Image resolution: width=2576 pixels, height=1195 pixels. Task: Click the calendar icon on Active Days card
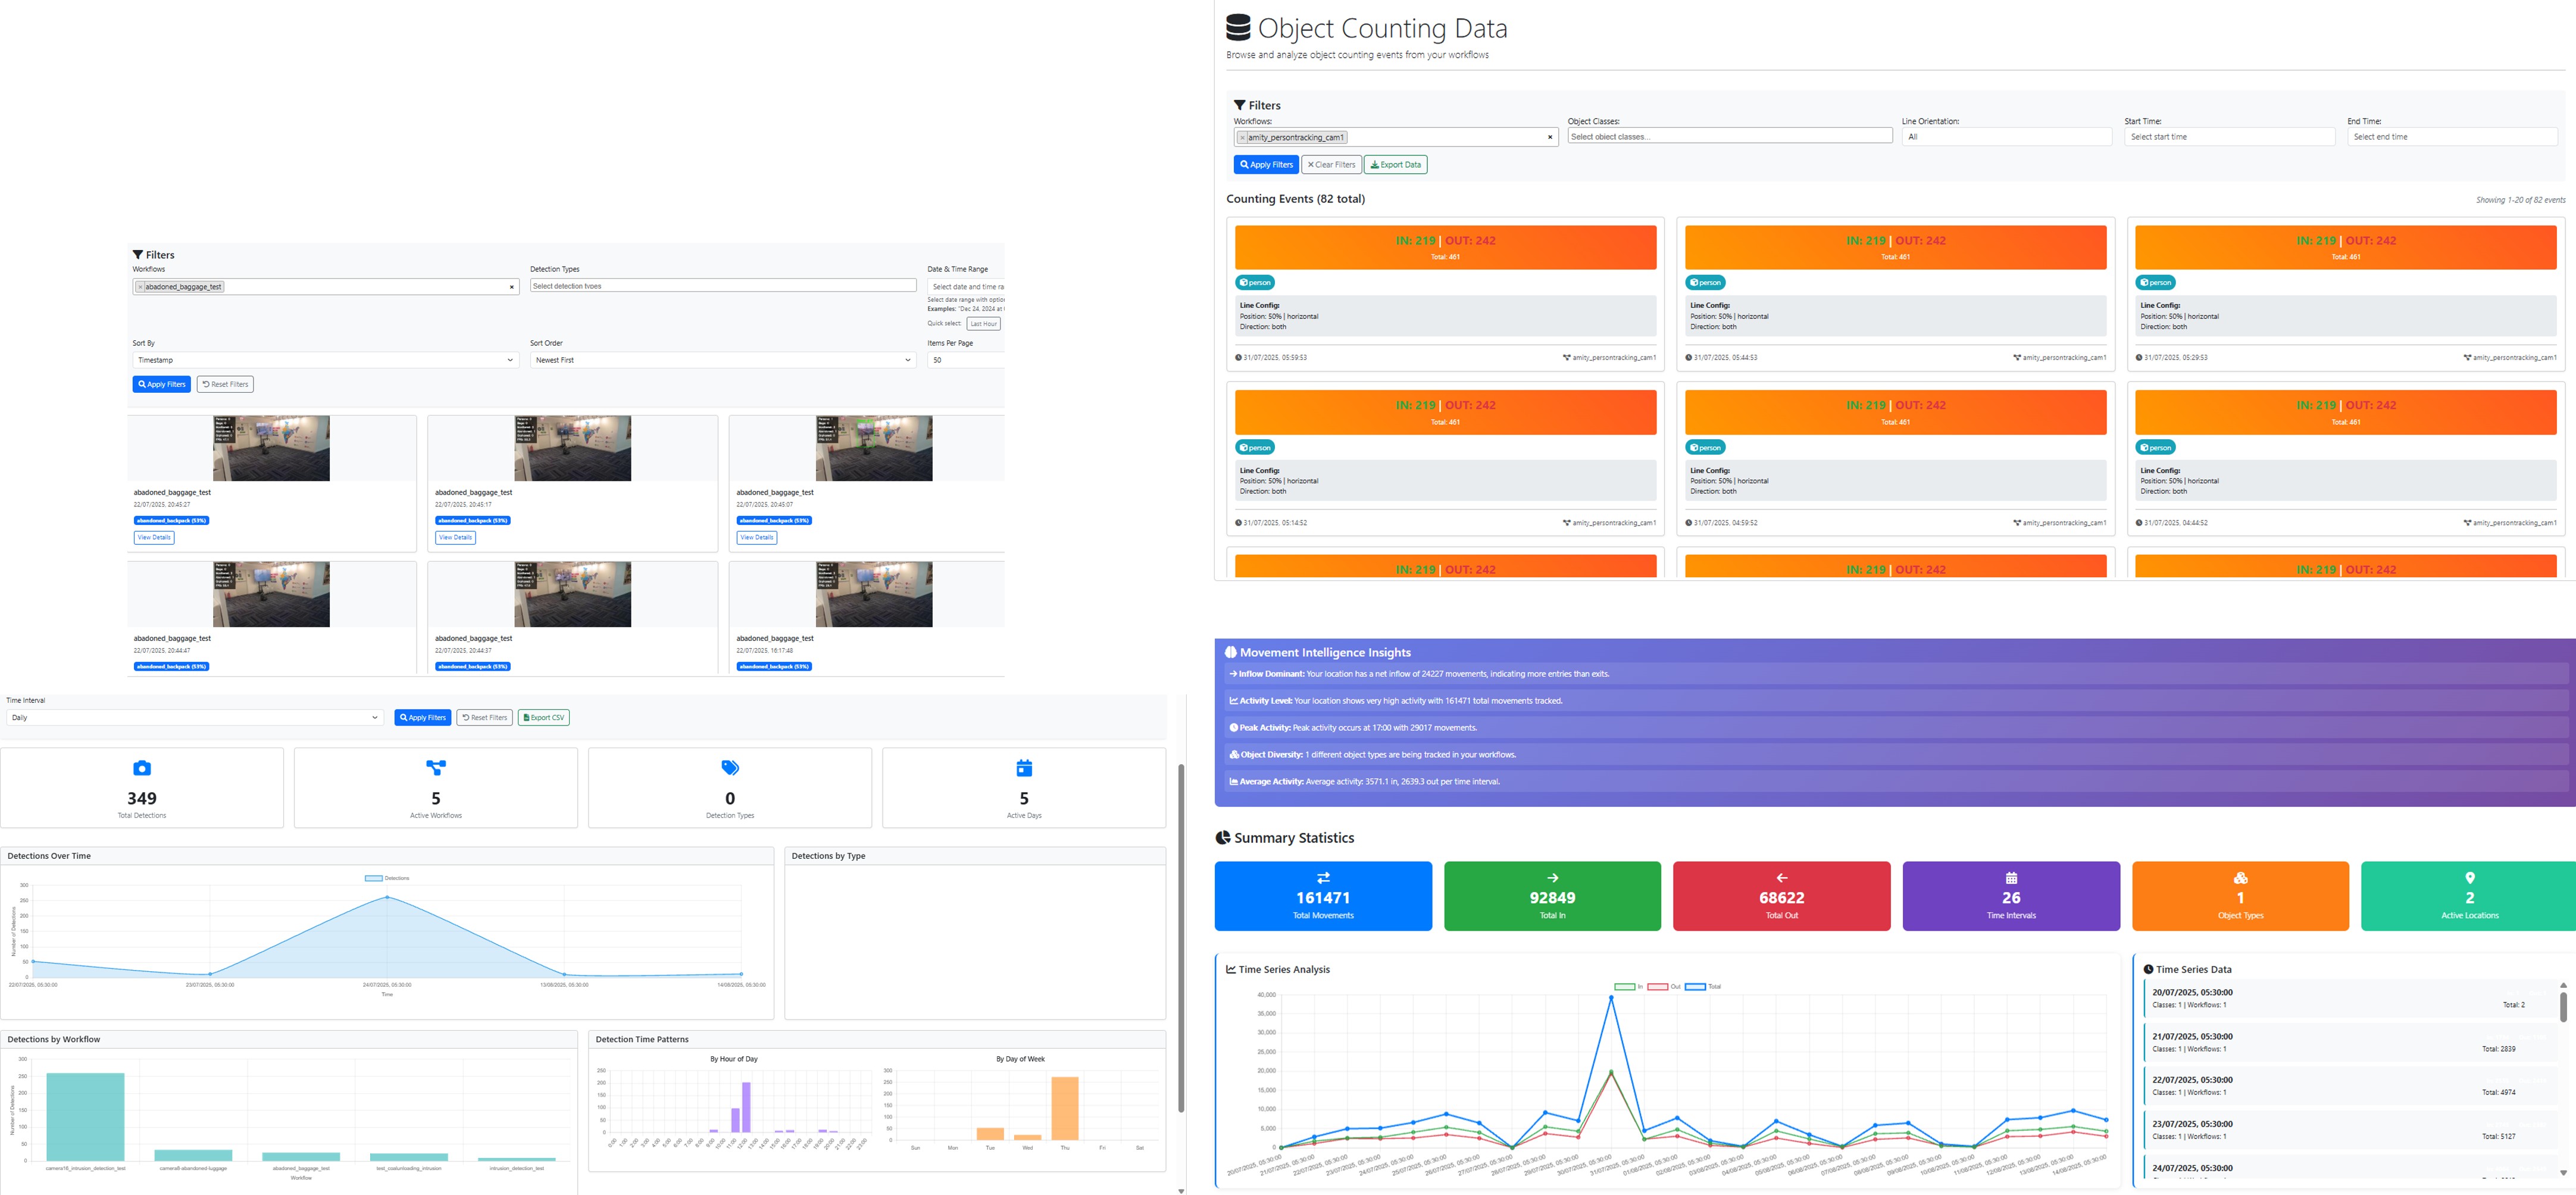(x=1023, y=768)
